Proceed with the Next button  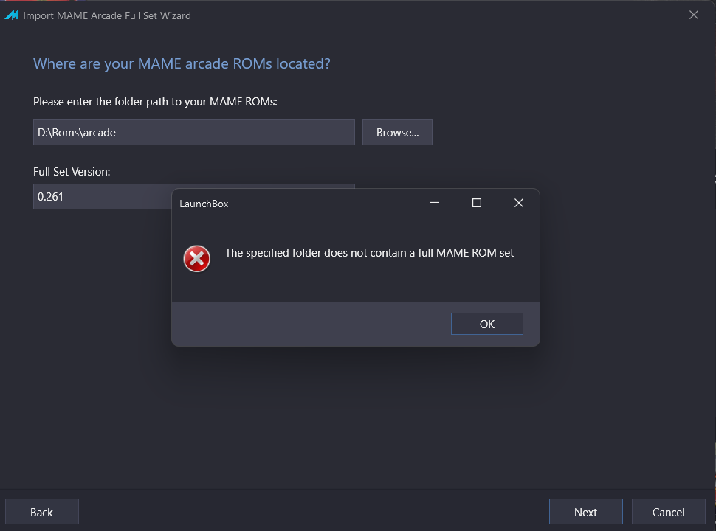(586, 512)
